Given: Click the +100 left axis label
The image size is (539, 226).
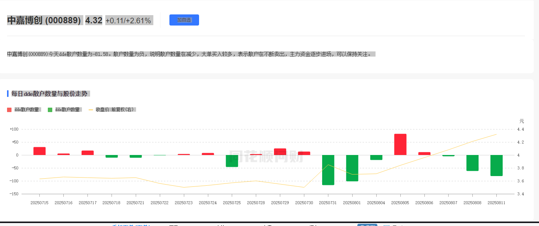Looking at the screenshot, I should 14,129.
